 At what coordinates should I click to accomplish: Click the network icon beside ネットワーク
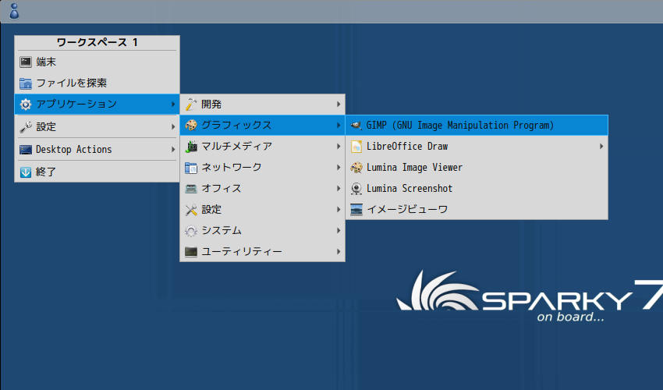(191, 168)
